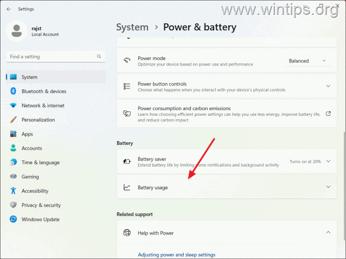Click the Power mode gauge icon
The height and width of the screenshot is (259, 346).
pyautogui.click(x=127, y=60)
